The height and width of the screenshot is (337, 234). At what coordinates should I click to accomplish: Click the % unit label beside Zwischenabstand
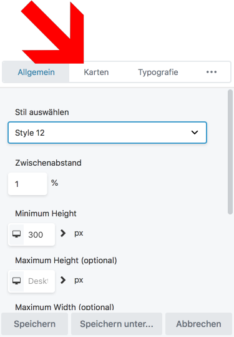(54, 183)
